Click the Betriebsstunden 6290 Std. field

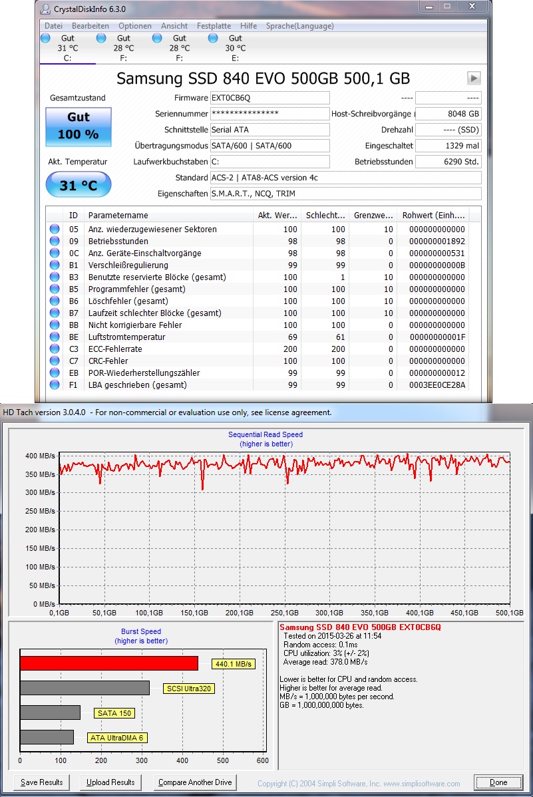[x=448, y=162]
